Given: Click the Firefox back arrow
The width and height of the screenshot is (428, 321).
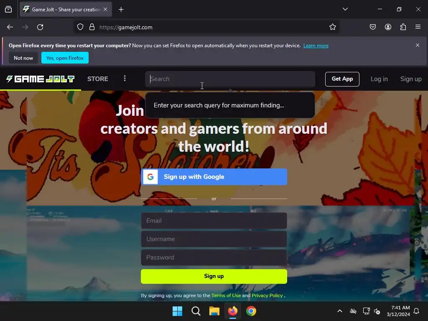Looking at the screenshot, I should tap(10, 27).
